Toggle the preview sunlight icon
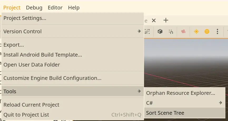The height and width of the screenshot is (121, 228). 196,31
